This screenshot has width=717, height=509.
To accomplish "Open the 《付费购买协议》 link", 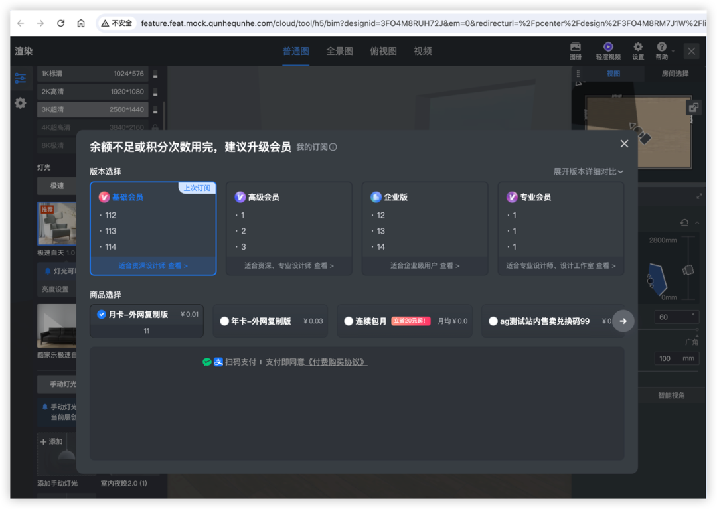I will (336, 362).
